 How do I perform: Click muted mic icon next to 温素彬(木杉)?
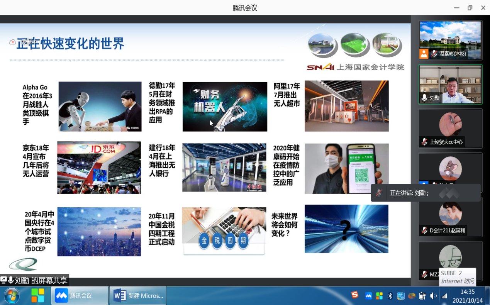point(434,54)
